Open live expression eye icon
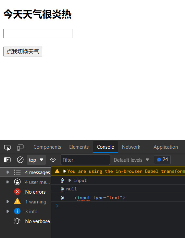Image resolution: width=185 pixels, height=238 pixels. coord(53,160)
